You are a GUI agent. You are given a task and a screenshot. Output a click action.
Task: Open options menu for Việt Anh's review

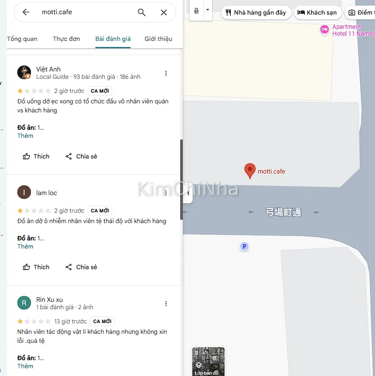(x=166, y=73)
